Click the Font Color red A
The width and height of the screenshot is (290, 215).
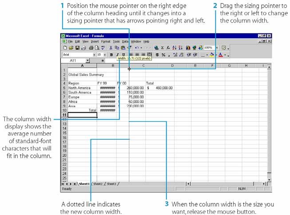tap(220, 55)
